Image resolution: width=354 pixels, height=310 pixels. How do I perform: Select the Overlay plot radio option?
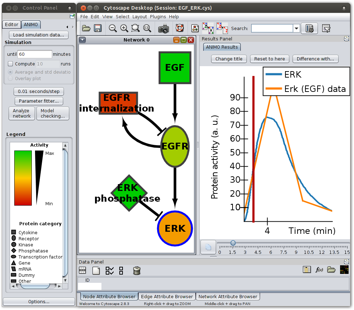click(x=10, y=78)
